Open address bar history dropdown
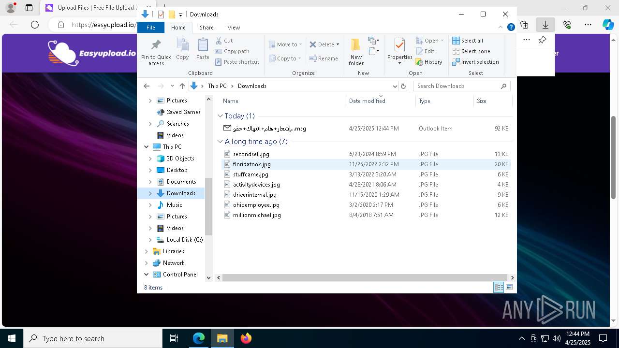The image size is (619, 348). point(395,86)
